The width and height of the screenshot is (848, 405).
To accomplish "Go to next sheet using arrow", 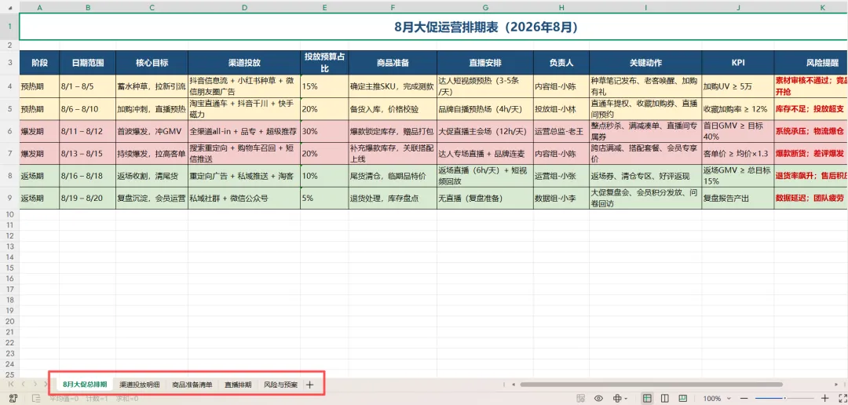I will tap(35, 384).
